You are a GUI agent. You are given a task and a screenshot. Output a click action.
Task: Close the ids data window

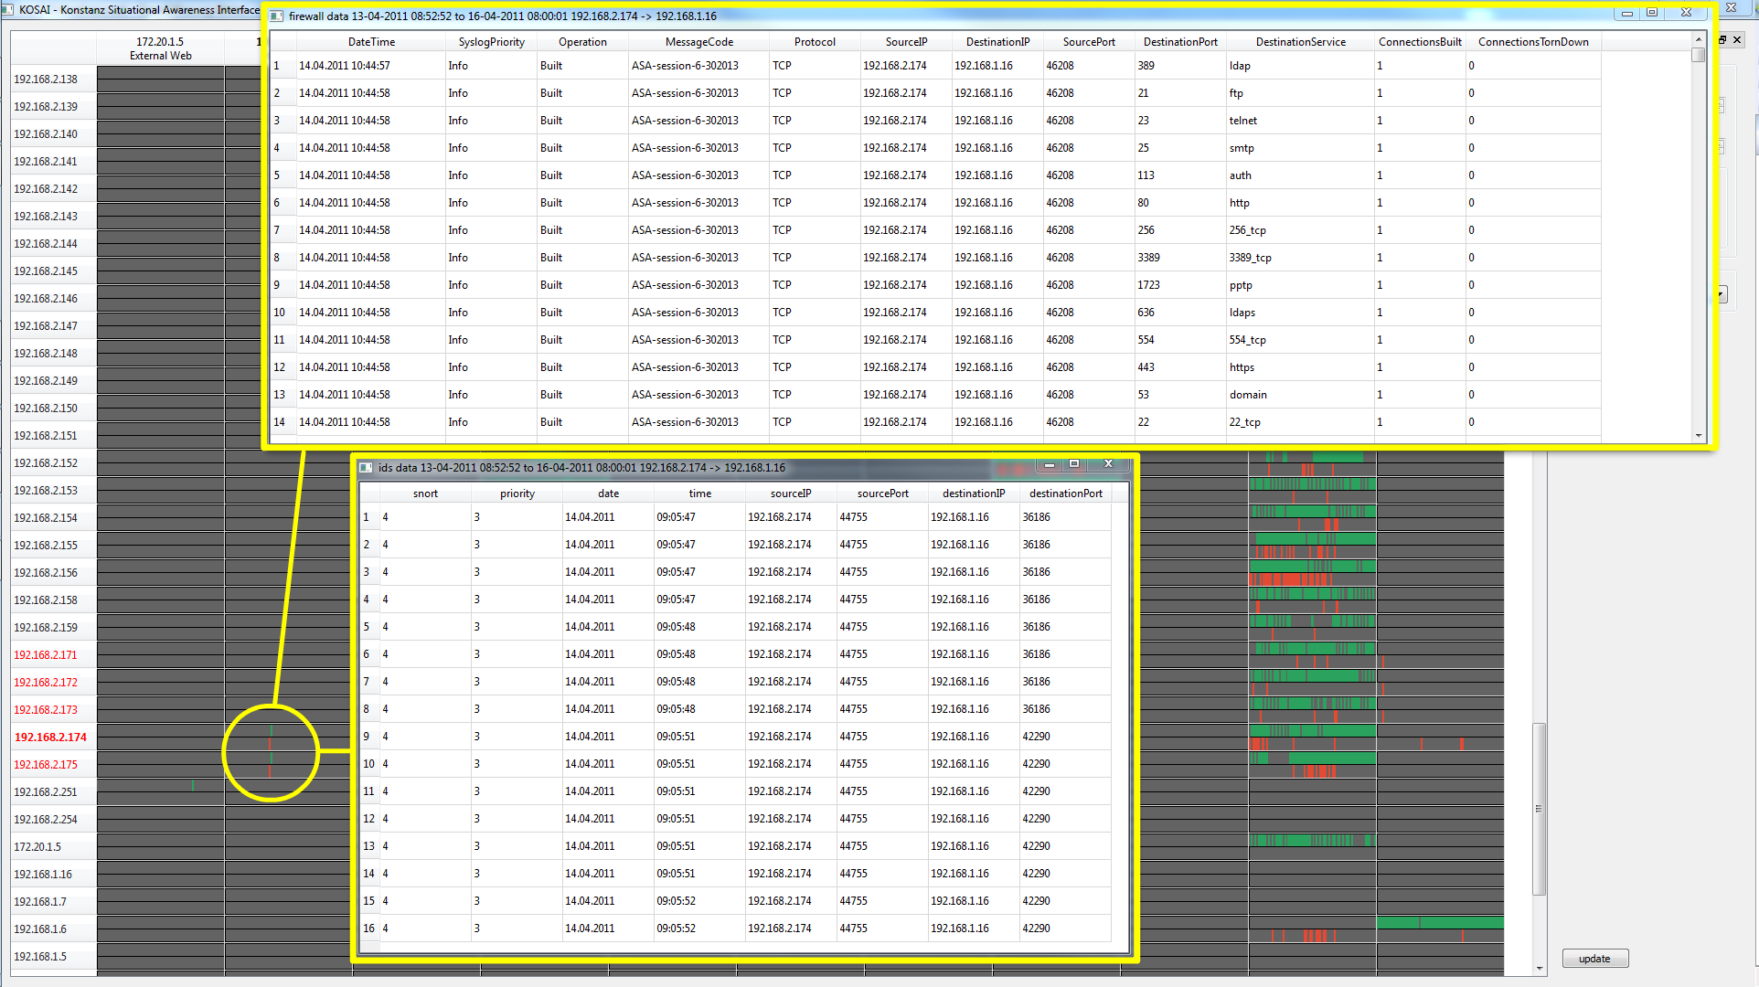(x=1108, y=464)
